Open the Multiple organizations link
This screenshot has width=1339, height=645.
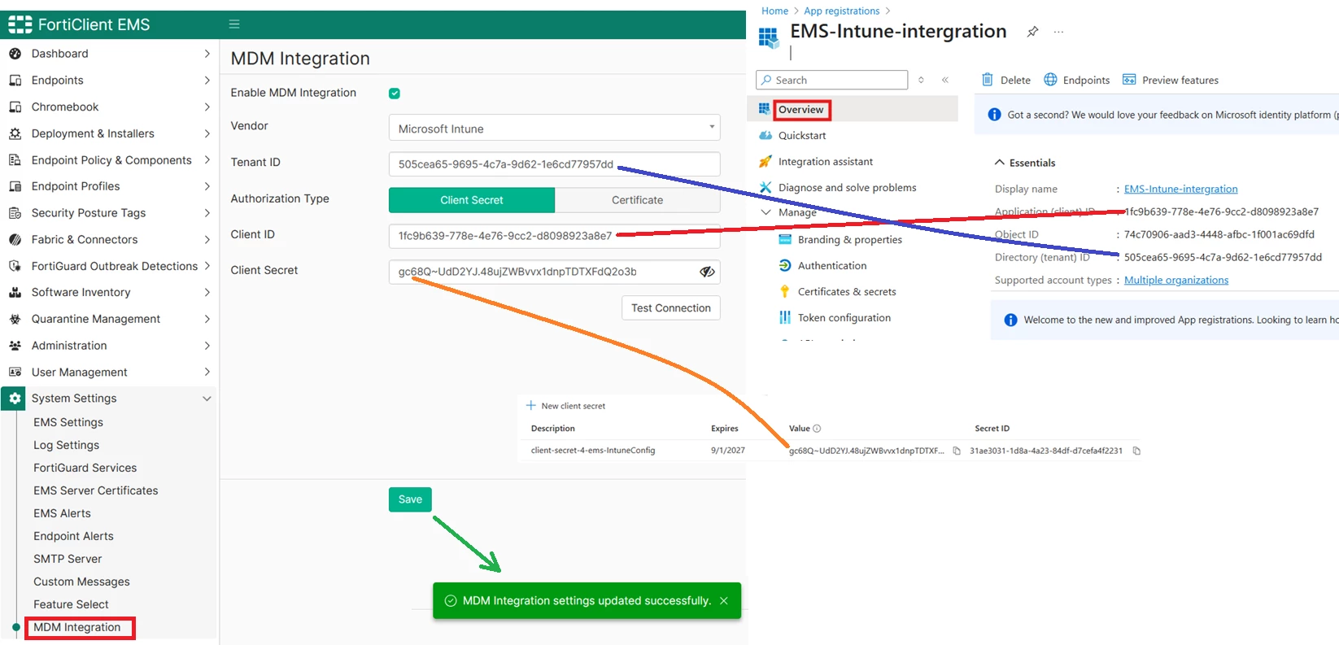pos(1176,280)
